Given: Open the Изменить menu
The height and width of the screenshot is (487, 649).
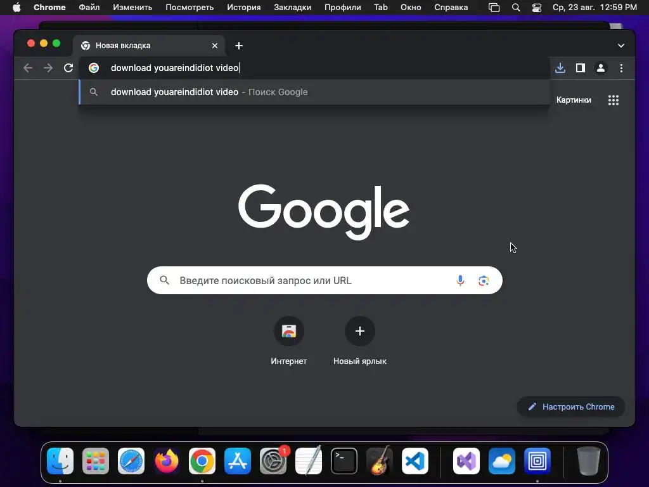Looking at the screenshot, I should pos(132,8).
